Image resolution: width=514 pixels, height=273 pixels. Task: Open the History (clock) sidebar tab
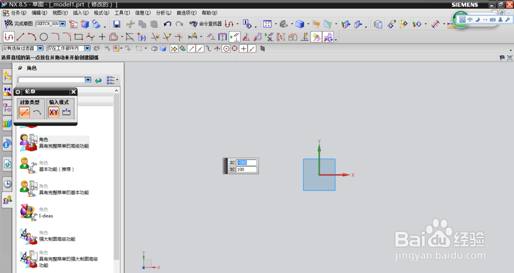[x=7, y=184]
